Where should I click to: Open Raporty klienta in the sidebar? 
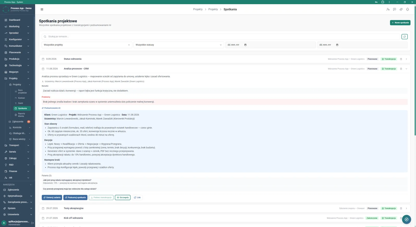(x=22, y=115)
